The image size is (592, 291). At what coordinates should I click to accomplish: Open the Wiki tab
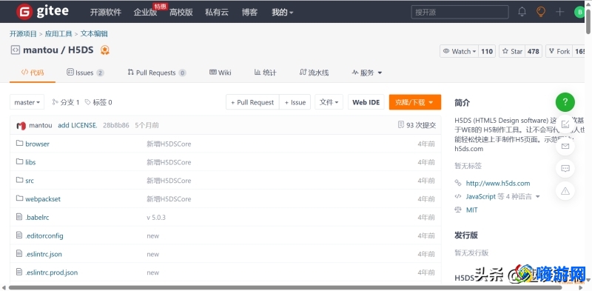220,73
